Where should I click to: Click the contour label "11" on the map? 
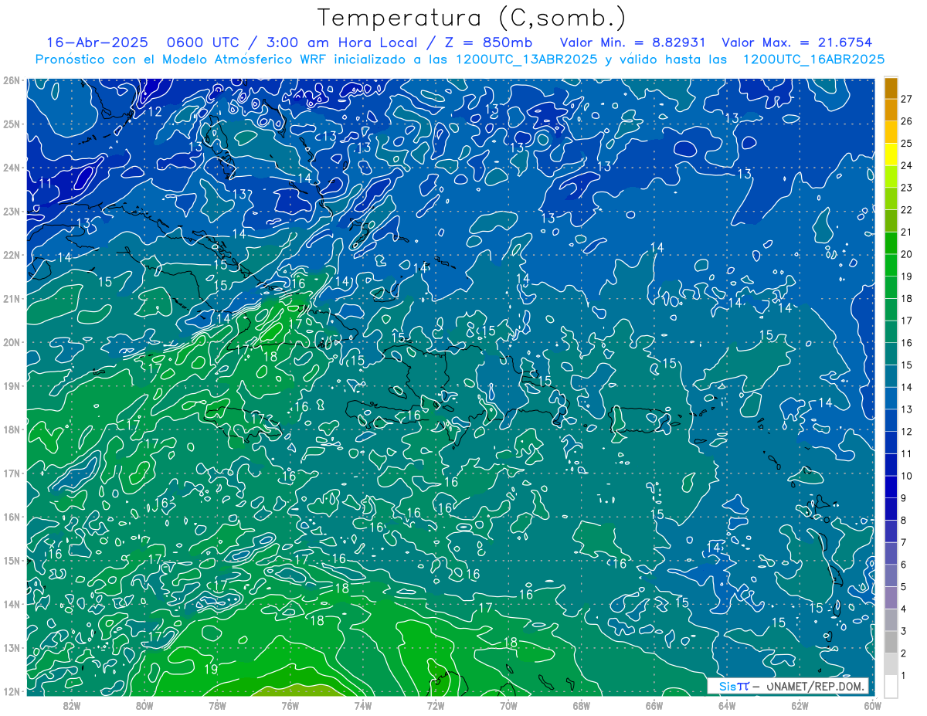(x=46, y=183)
